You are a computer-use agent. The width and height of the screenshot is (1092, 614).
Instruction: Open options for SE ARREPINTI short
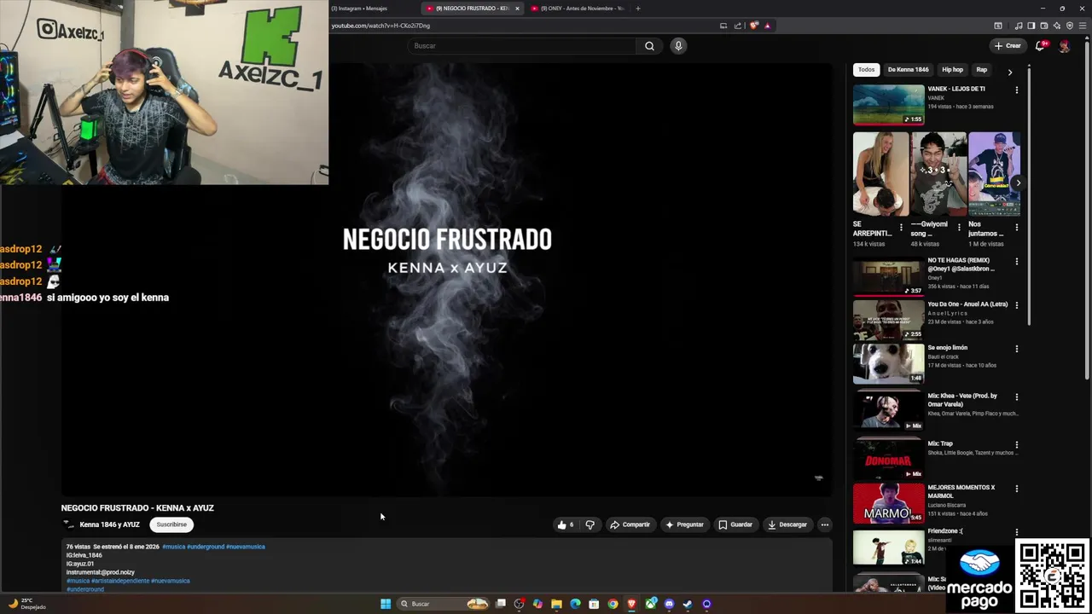[x=901, y=228]
